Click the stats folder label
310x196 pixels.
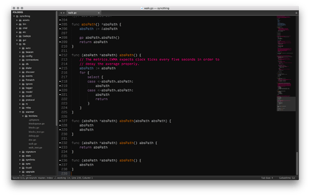pyautogui.click(x=28, y=156)
